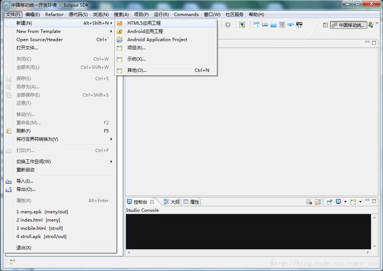The width and height of the screenshot is (383, 271).
Task: Pick 其他(O)... in the New submenu
Action: (166, 70)
